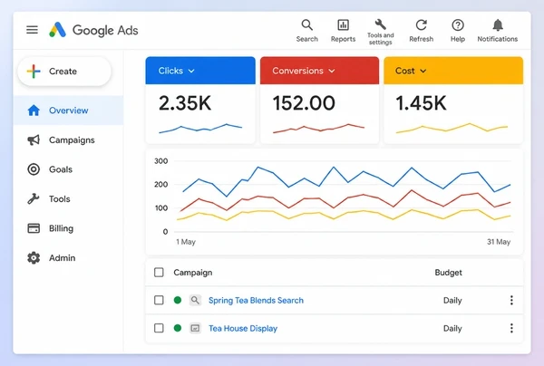Open more options for Tea House Display
Screen dimensions: 544x366
tap(511, 328)
